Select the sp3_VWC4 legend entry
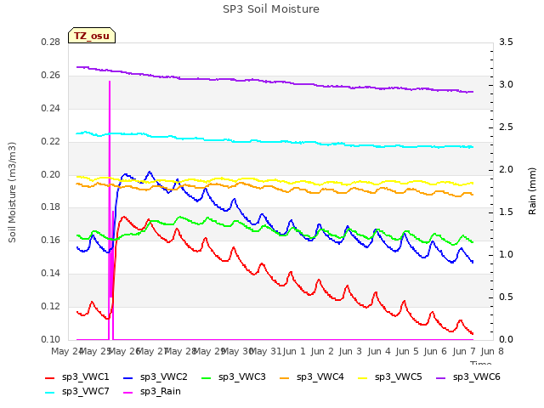 [312, 377]
